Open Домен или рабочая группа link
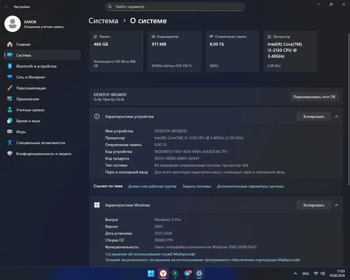 [152, 186]
